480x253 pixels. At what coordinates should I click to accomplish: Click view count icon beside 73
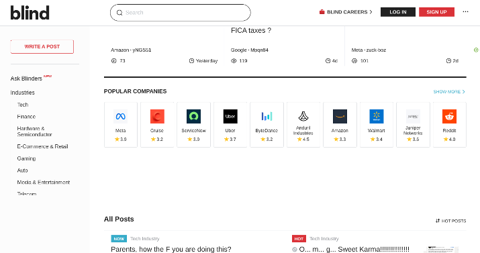114,61
